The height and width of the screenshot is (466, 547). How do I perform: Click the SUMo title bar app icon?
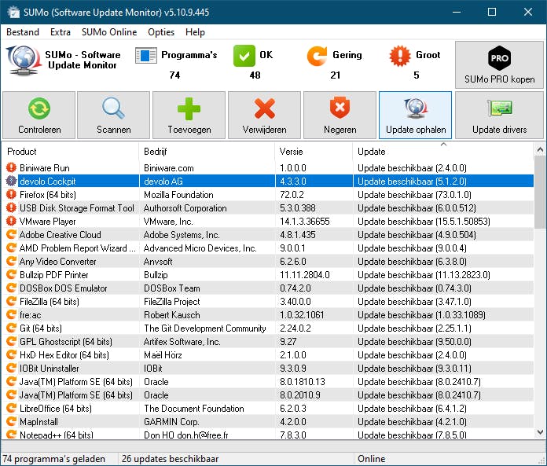tap(13, 12)
